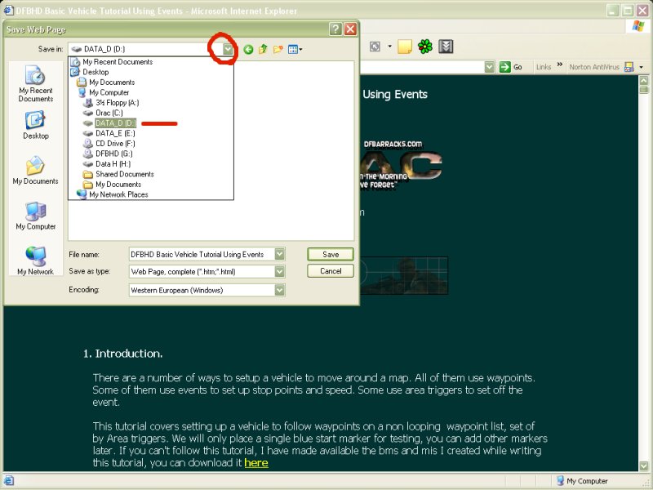The height and width of the screenshot is (490, 653).
Task: Open the Views menu button
Action: click(295, 49)
